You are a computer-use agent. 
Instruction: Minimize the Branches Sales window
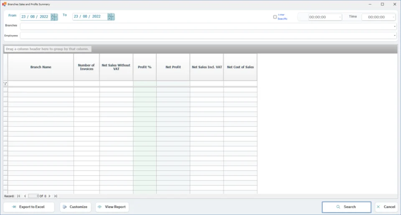(370, 4)
